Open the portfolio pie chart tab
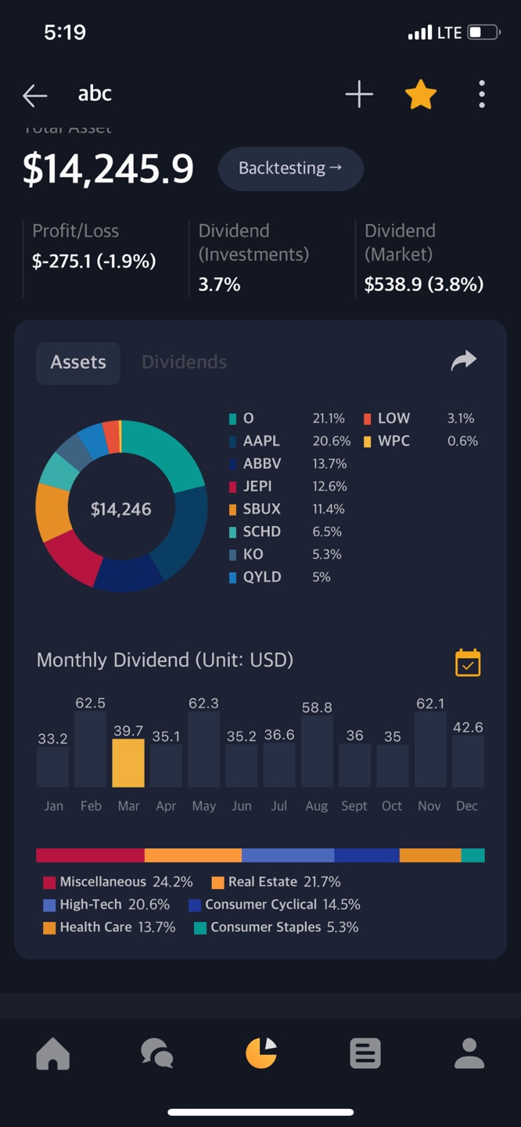This screenshot has height=1127, width=521. [261, 1053]
